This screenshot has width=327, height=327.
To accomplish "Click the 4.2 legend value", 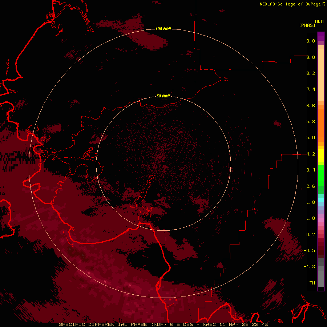I will [311, 154].
